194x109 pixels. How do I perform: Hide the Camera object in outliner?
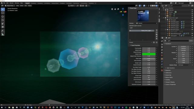point(192,12)
